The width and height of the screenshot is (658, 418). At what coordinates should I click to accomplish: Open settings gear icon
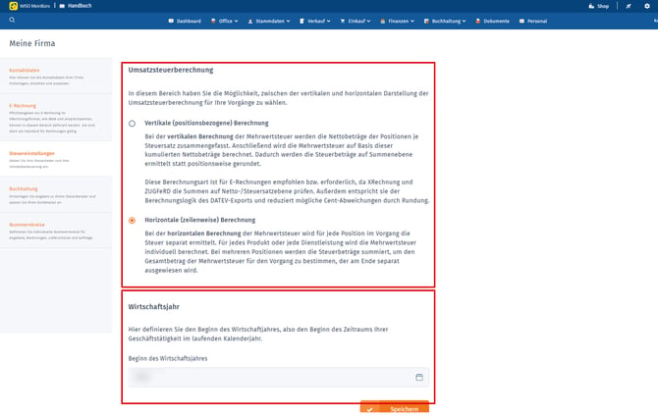click(647, 6)
